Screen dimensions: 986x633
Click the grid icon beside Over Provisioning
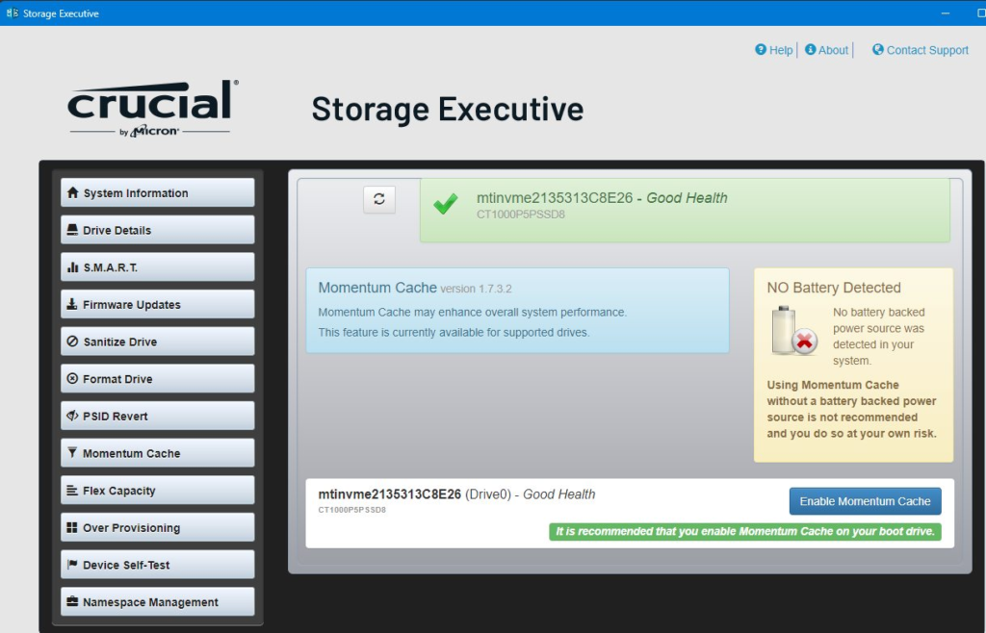(x=72, y=527)
